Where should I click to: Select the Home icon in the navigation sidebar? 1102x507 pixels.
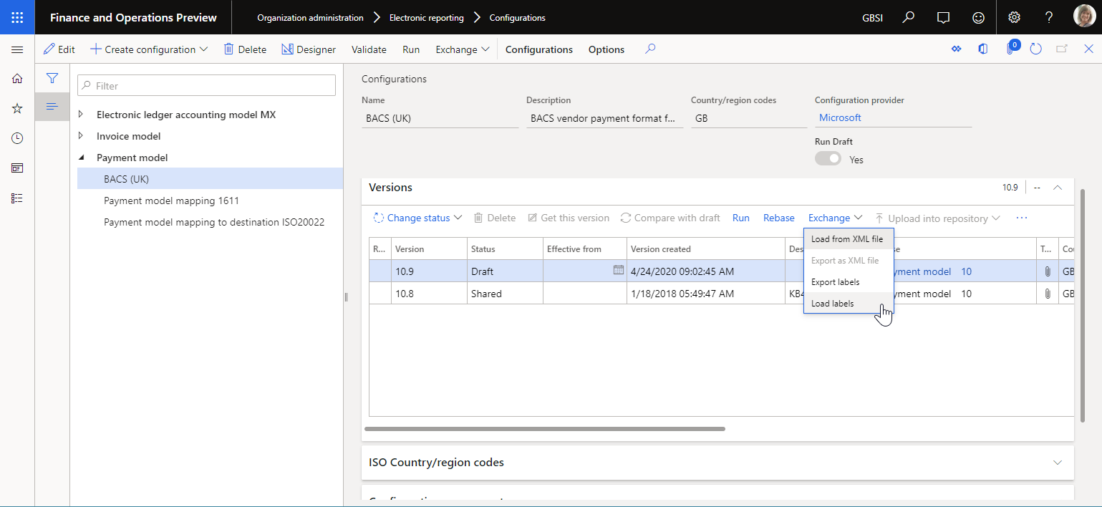tap(16, 78)
